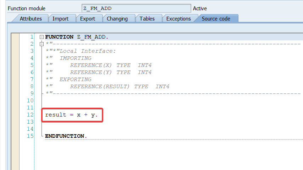Click the line 'result = x + y.'

click(x=72, y=115)
